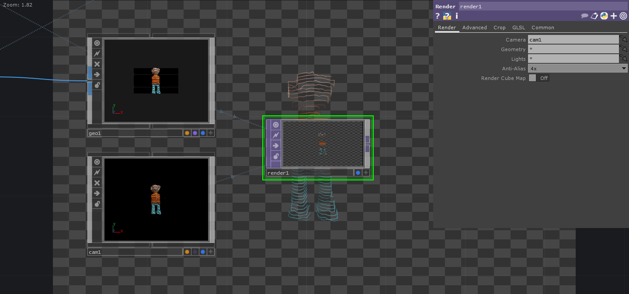Toggle Render Cube Map switch
Image resolution: width=629 pixels, height=294 pixels.
click(538, 78)
